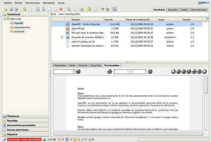
Task: Open the Notas tab
Action: pos(72,65)
